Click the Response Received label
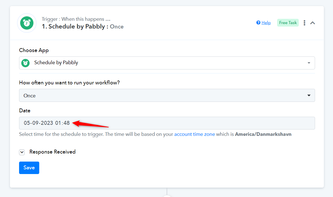The height and width of the screenshot is (197, 333). click(53, 152)
